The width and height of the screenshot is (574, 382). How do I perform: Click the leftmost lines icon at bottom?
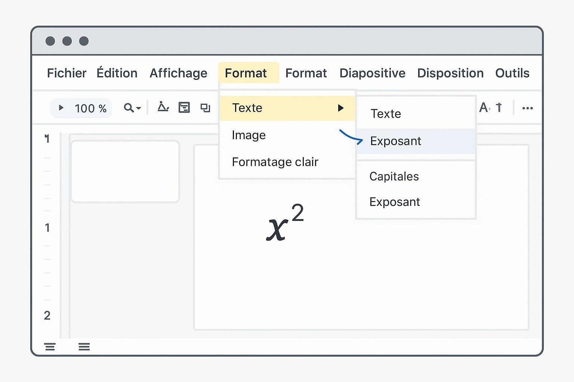point(50,347)
